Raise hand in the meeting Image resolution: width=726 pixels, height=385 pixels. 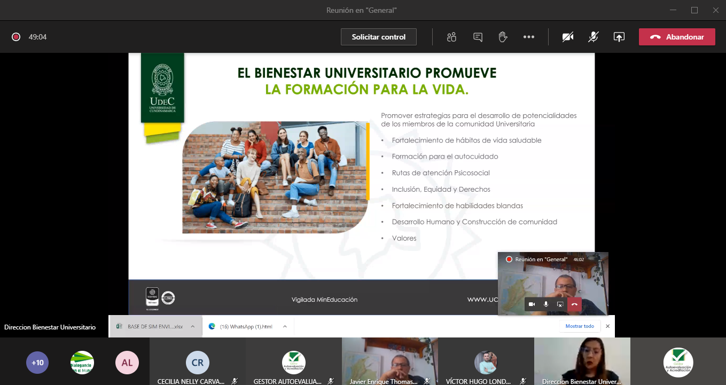(x=503, y=37)
